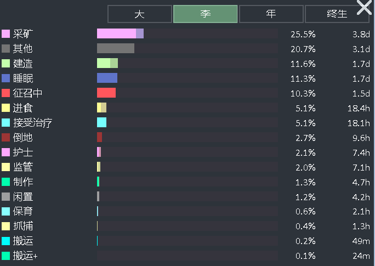The height and width of the screenshot is (266, 375).
Task: Click the blue 睡眠 color swatch
Action: tap(5, 78)
